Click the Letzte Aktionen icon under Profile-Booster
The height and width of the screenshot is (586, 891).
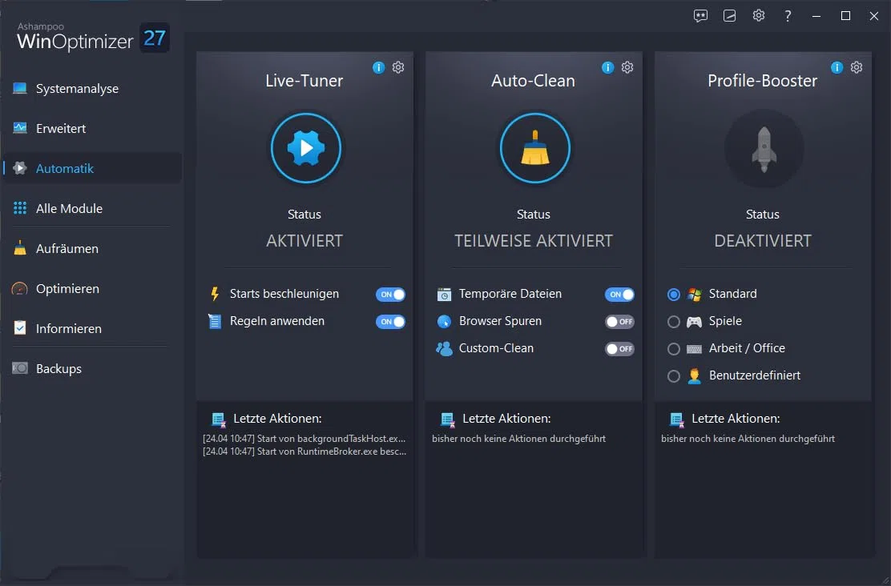(x=676, y=419)
